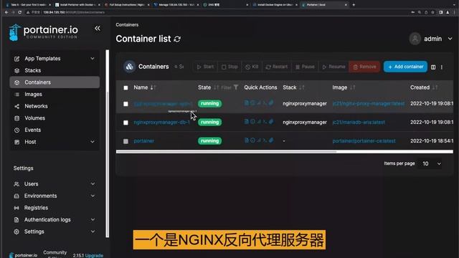
Task: Click the Start button
Action: point(205,67)
